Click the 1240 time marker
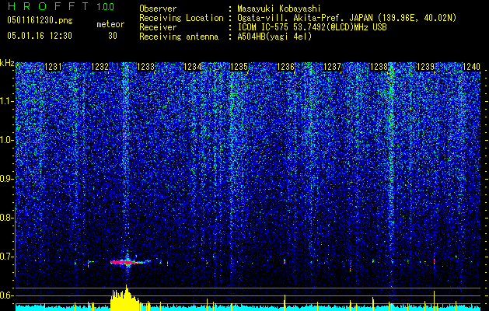 pos(472,67)
